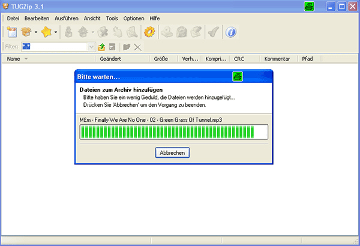Image resolution: width=360 pixels, height=246 pixels.
Task: Click the blue info icon in toolbar
Action: click(231, 32)
